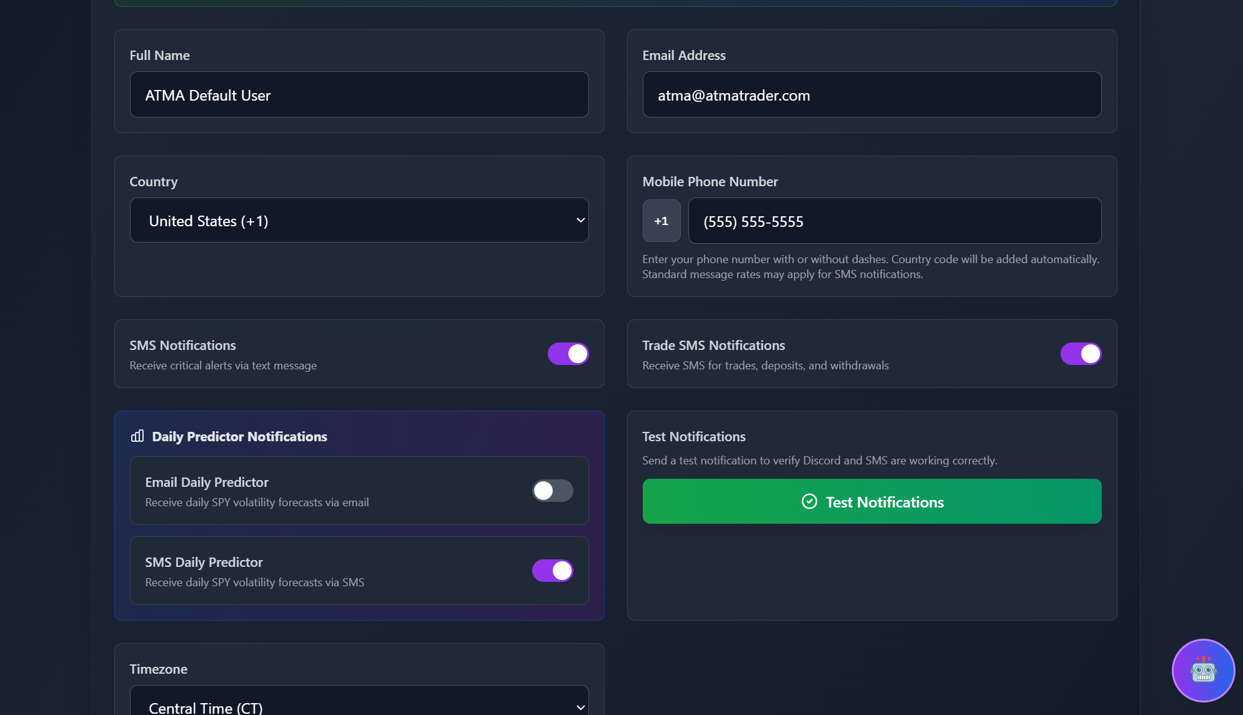The image size is (1243, 715).
Task: Click the Test Notifications section heading
Action: [x=694, y=436]
